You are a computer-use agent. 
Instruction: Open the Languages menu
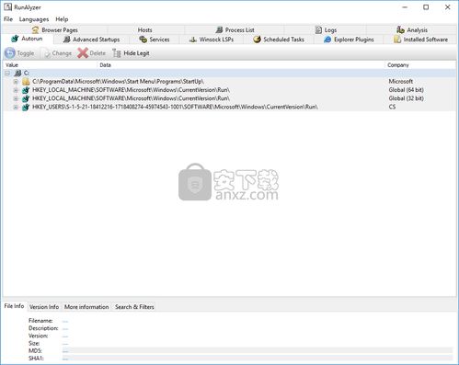click(34, 19)
